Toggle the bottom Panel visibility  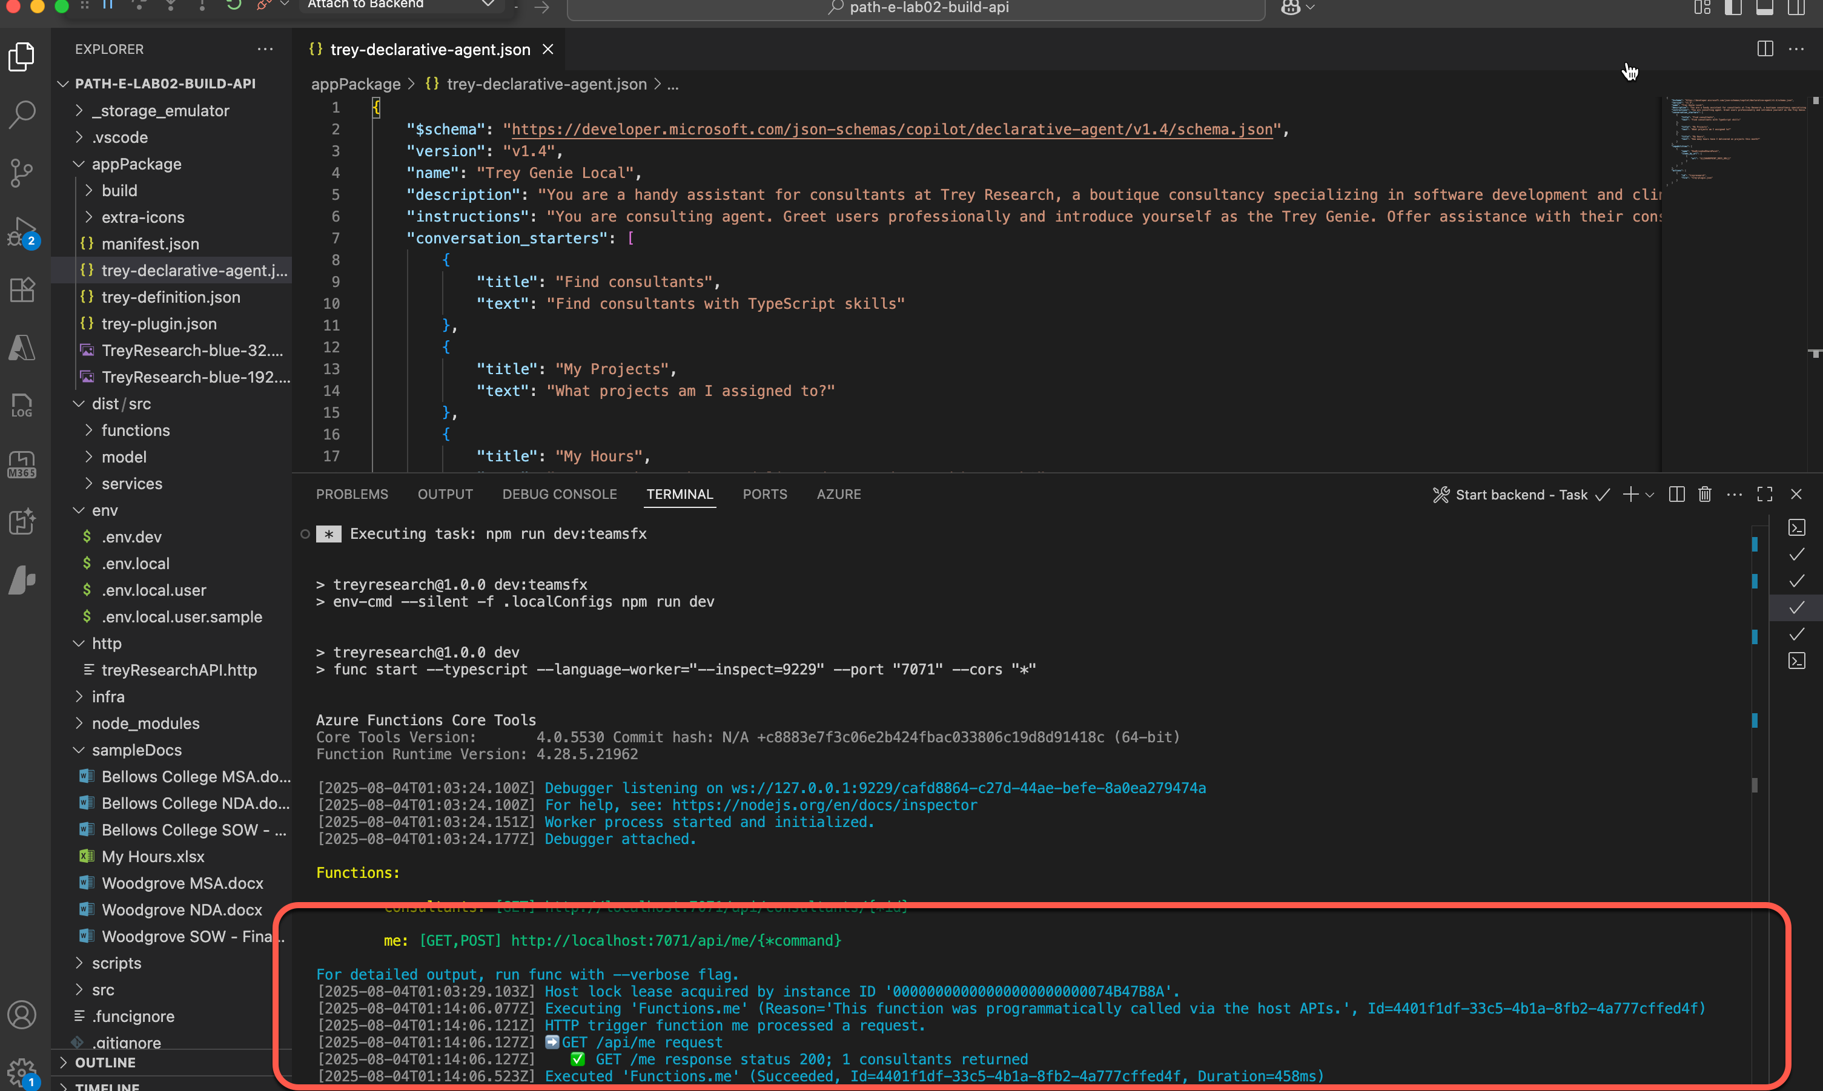point(1765,7)
